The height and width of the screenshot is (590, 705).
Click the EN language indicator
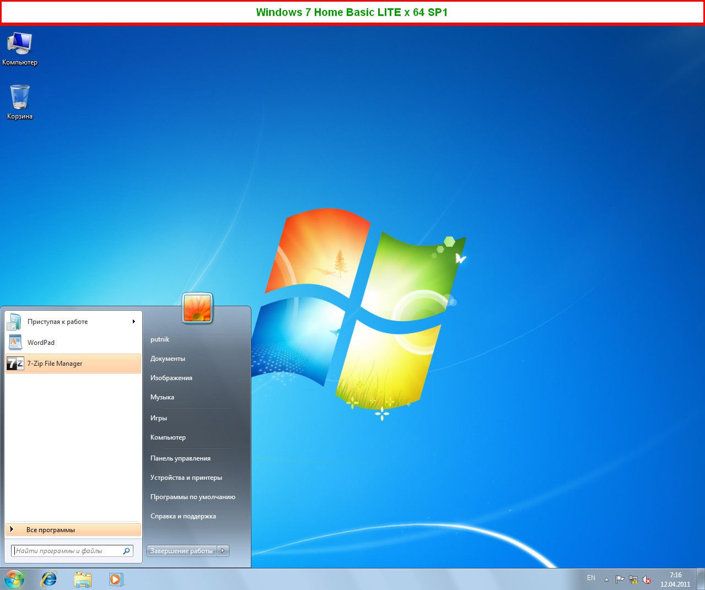[591, 578]
